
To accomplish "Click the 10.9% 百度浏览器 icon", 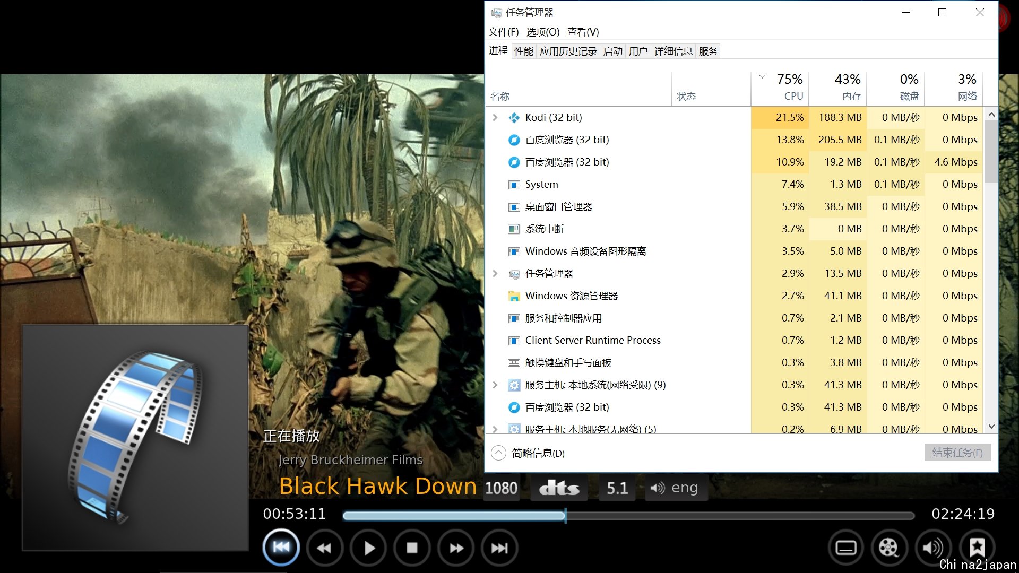I will 514,162.
